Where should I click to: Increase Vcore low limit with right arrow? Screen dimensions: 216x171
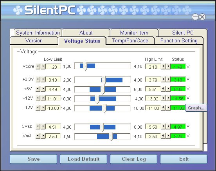[43, 66]
